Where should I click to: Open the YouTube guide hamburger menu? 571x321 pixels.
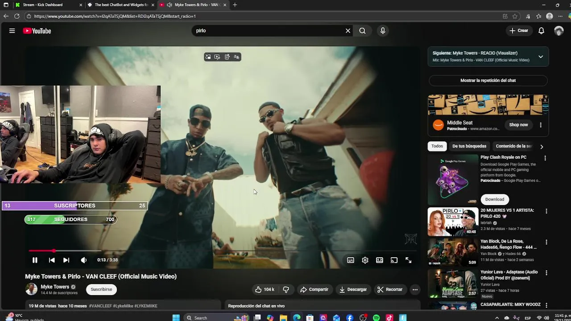click(12, 31)
